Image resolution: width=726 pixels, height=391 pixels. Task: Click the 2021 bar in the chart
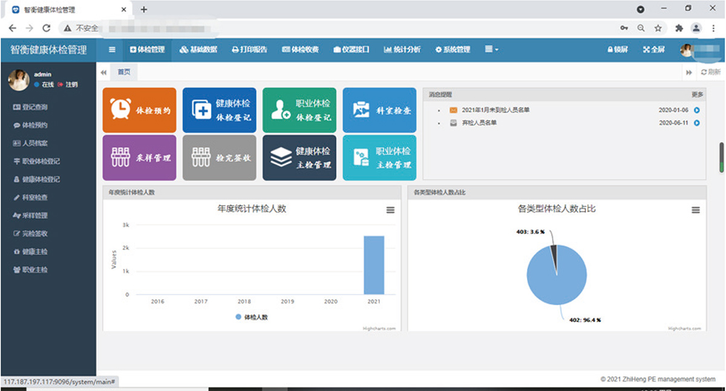tap(373, 265)
